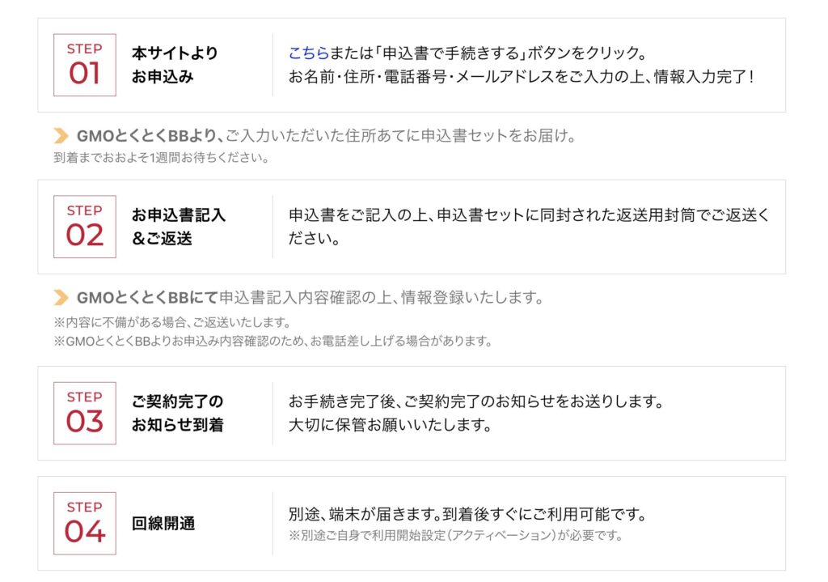
Task: Click the STEP 01 badge icon
Action: (85, 65)
